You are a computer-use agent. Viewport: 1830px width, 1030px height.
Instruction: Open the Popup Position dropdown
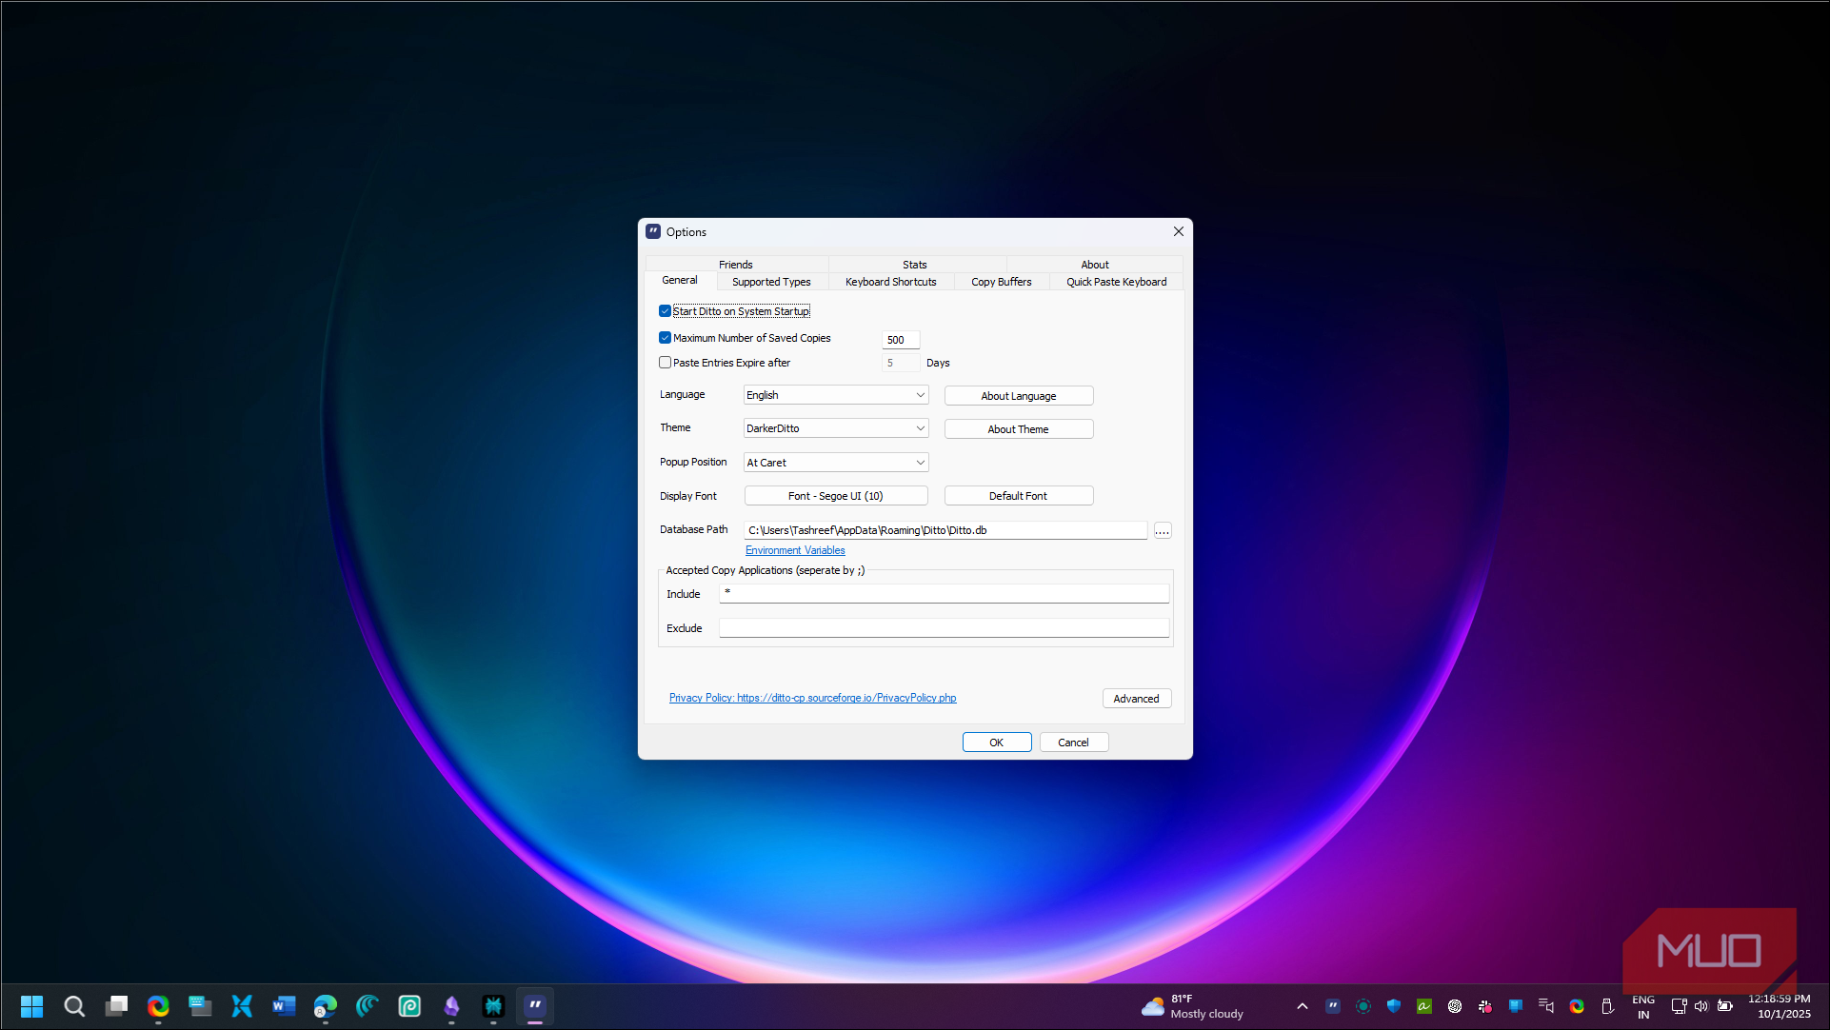click(x=835, y=463)
